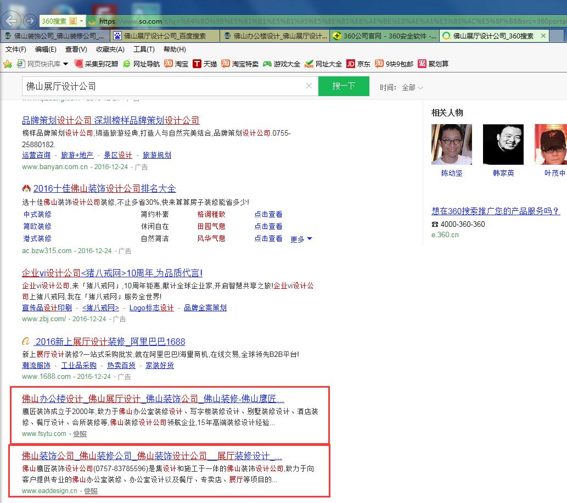Open the 淘宝 bookmark

tap(176, 64)
